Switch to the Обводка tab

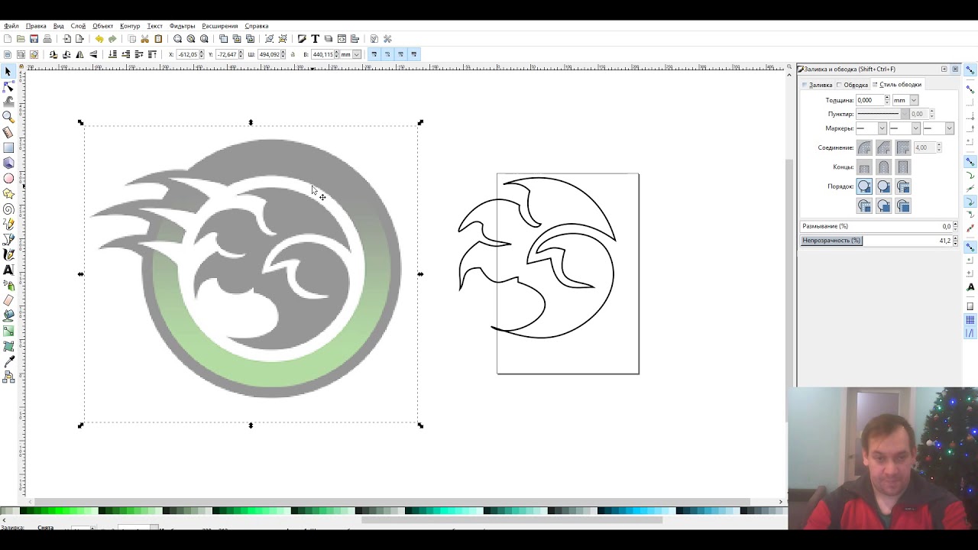tap(853, 85)
